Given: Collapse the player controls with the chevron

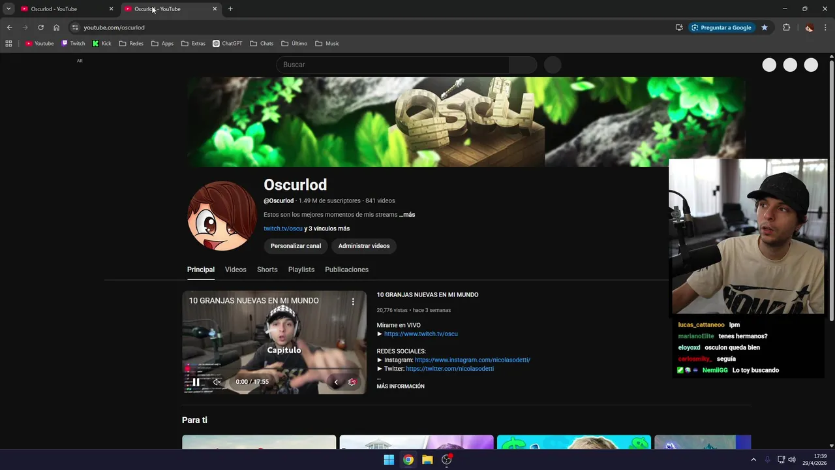Looking at the screenshot, I should click(x=336, y=382).
